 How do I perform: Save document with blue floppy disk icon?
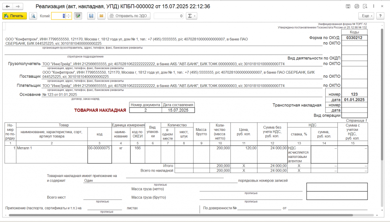tap(91, 16)
